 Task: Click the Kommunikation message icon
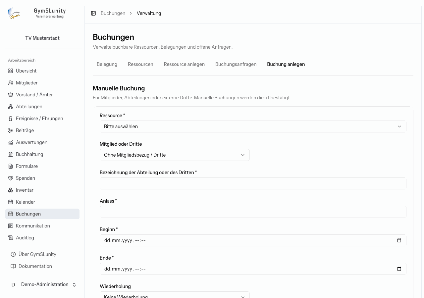[x=11, y=226]
